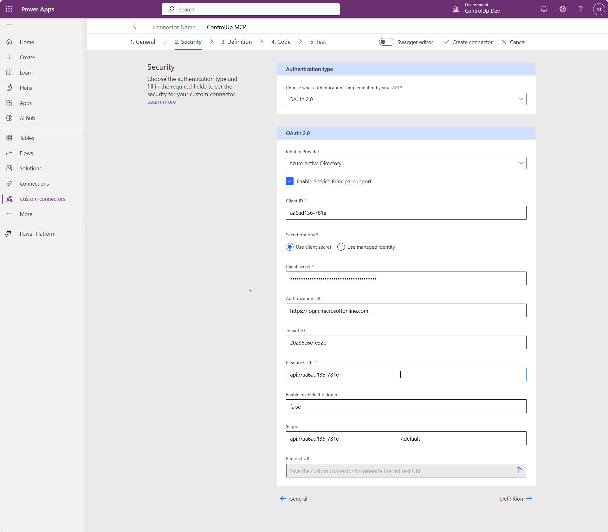
Task: Click the Authorization URL field
Action: (406, 311)
